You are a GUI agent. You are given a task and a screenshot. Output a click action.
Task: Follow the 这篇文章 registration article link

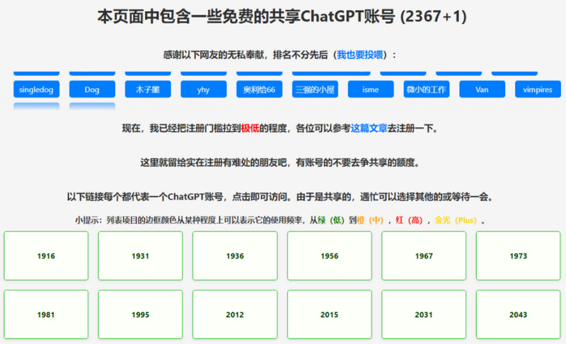pyautogui.click(x=369, y=128)
